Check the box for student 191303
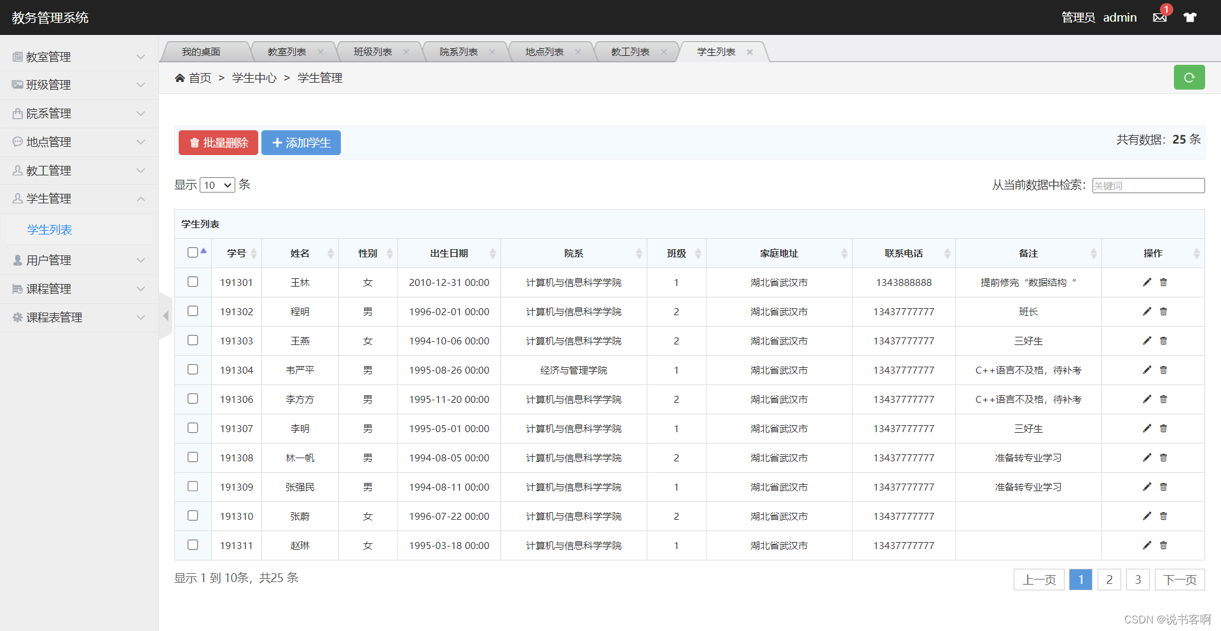 tap(193, 340)
